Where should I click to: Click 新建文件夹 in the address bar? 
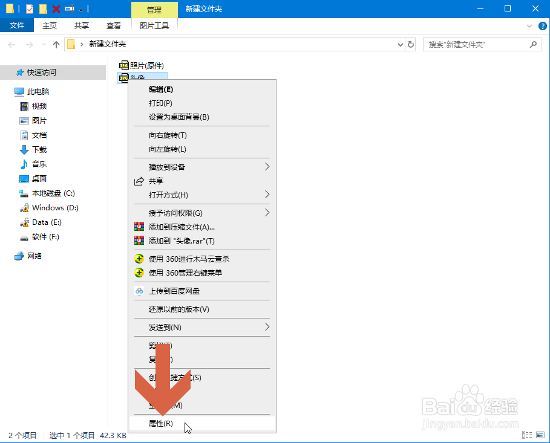[107, 44]
